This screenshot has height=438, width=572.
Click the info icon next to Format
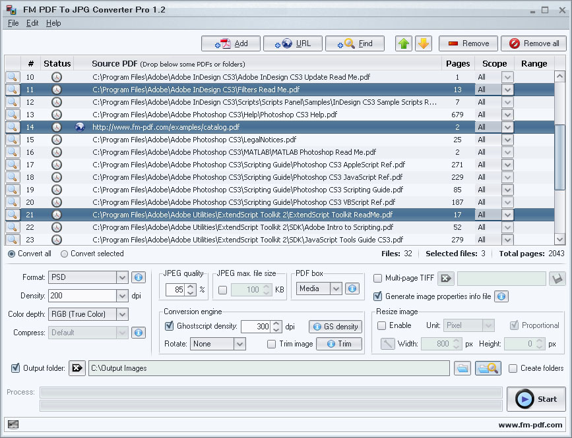[138, 278]
